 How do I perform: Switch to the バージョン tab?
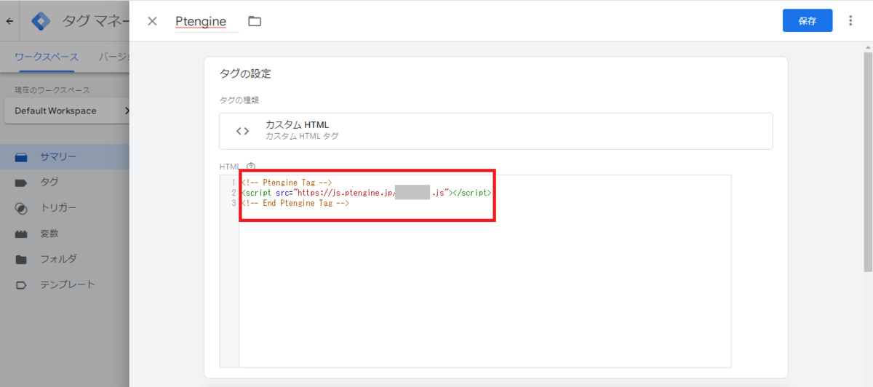point(114,57)
